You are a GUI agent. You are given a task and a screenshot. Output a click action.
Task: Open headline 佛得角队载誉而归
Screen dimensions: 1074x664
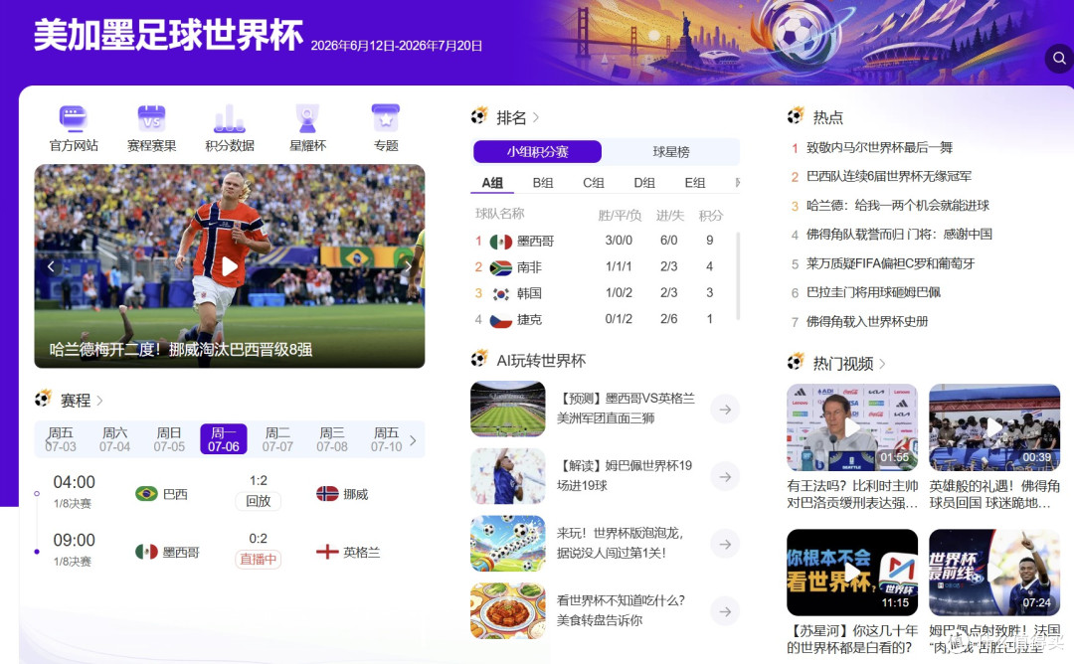[x=899, y=235]
